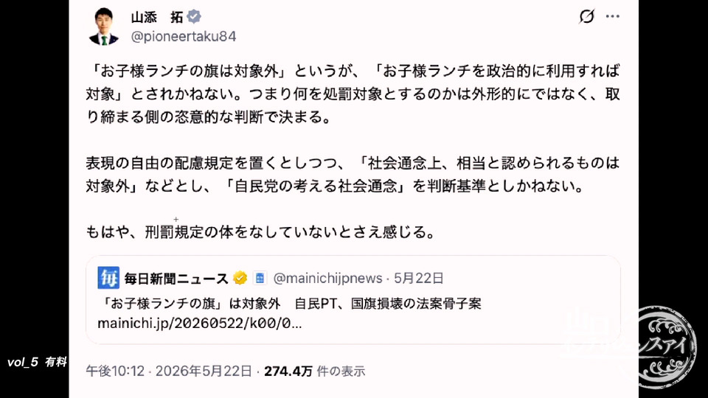The width and height of the screenshot is (708, 398).
Task: Click the line もはや、刑罰規定の体をなしていない
Action: click(260, 232)
